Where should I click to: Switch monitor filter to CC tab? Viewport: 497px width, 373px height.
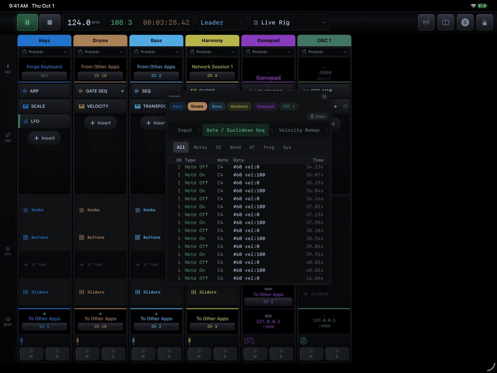pos(219,147)
